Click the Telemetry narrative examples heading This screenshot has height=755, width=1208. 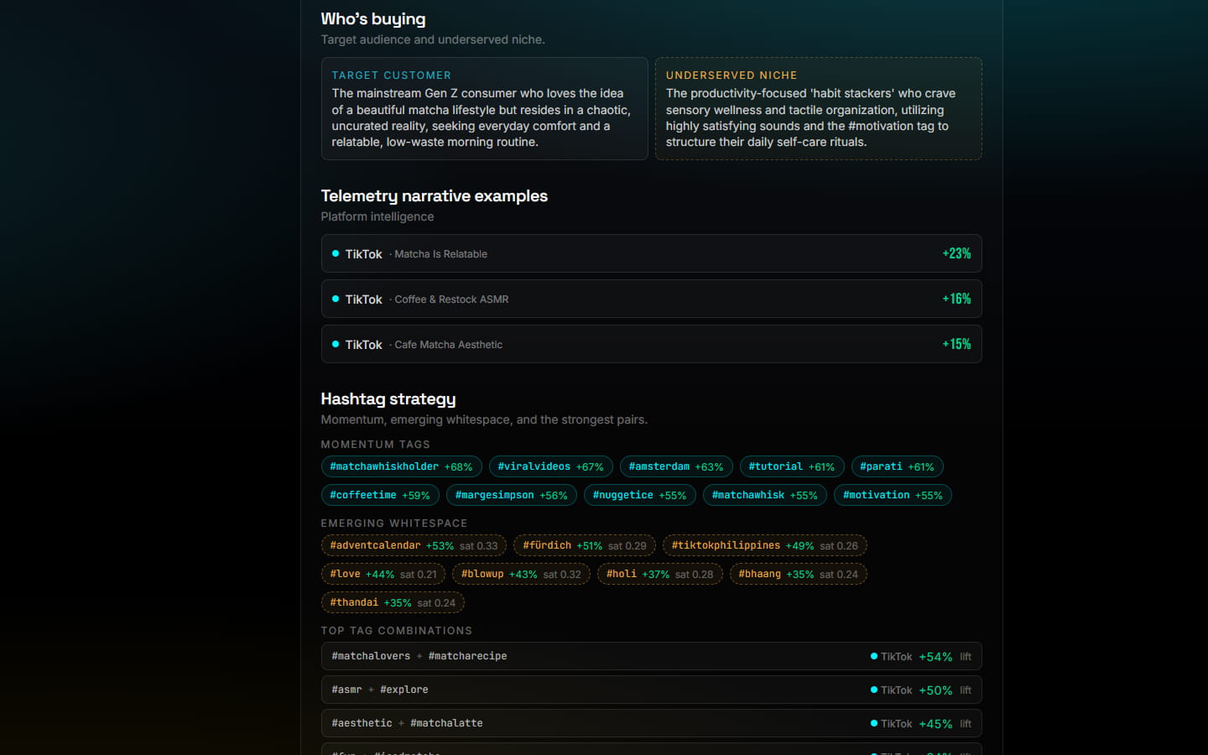tap(434, 196)
